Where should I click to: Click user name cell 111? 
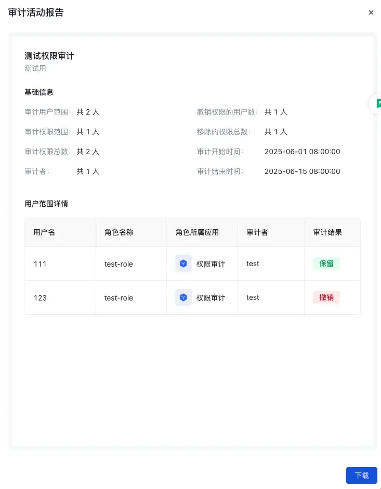tap(40, 264)
